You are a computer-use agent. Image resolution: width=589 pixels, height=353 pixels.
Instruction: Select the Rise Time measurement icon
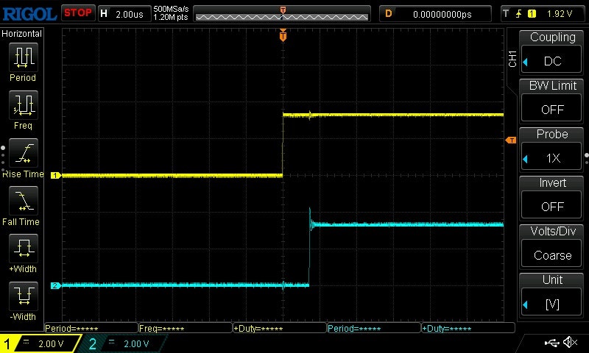pyautogui.click(x=24, y=153)
